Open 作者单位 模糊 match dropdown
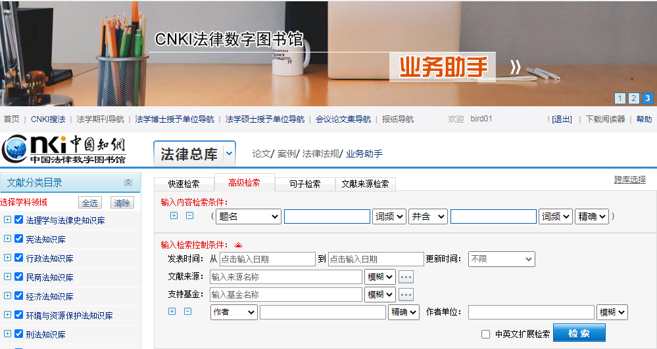Viewport: 657px width, 349px height. [x=612, y=312]
